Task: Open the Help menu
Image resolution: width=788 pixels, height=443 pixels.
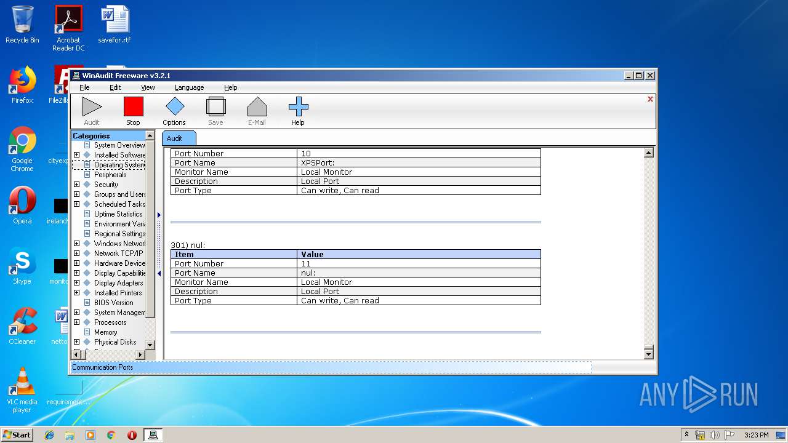Action: pos(230,87)
